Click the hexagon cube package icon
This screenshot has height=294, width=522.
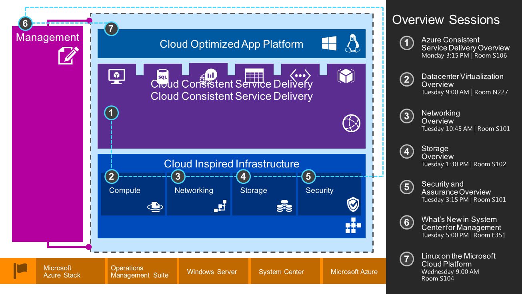[346, 76]
